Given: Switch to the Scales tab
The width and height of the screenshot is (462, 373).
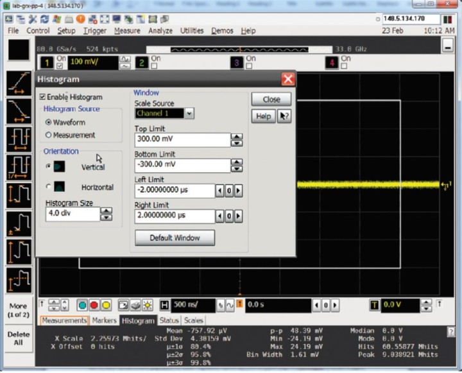Looking at the screenshot, I should (x=194, y=320).
